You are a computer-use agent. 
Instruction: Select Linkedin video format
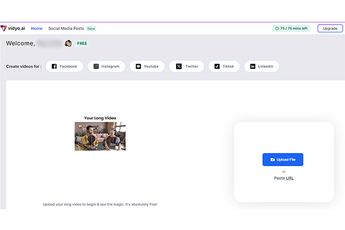click(x=262, y=66)
